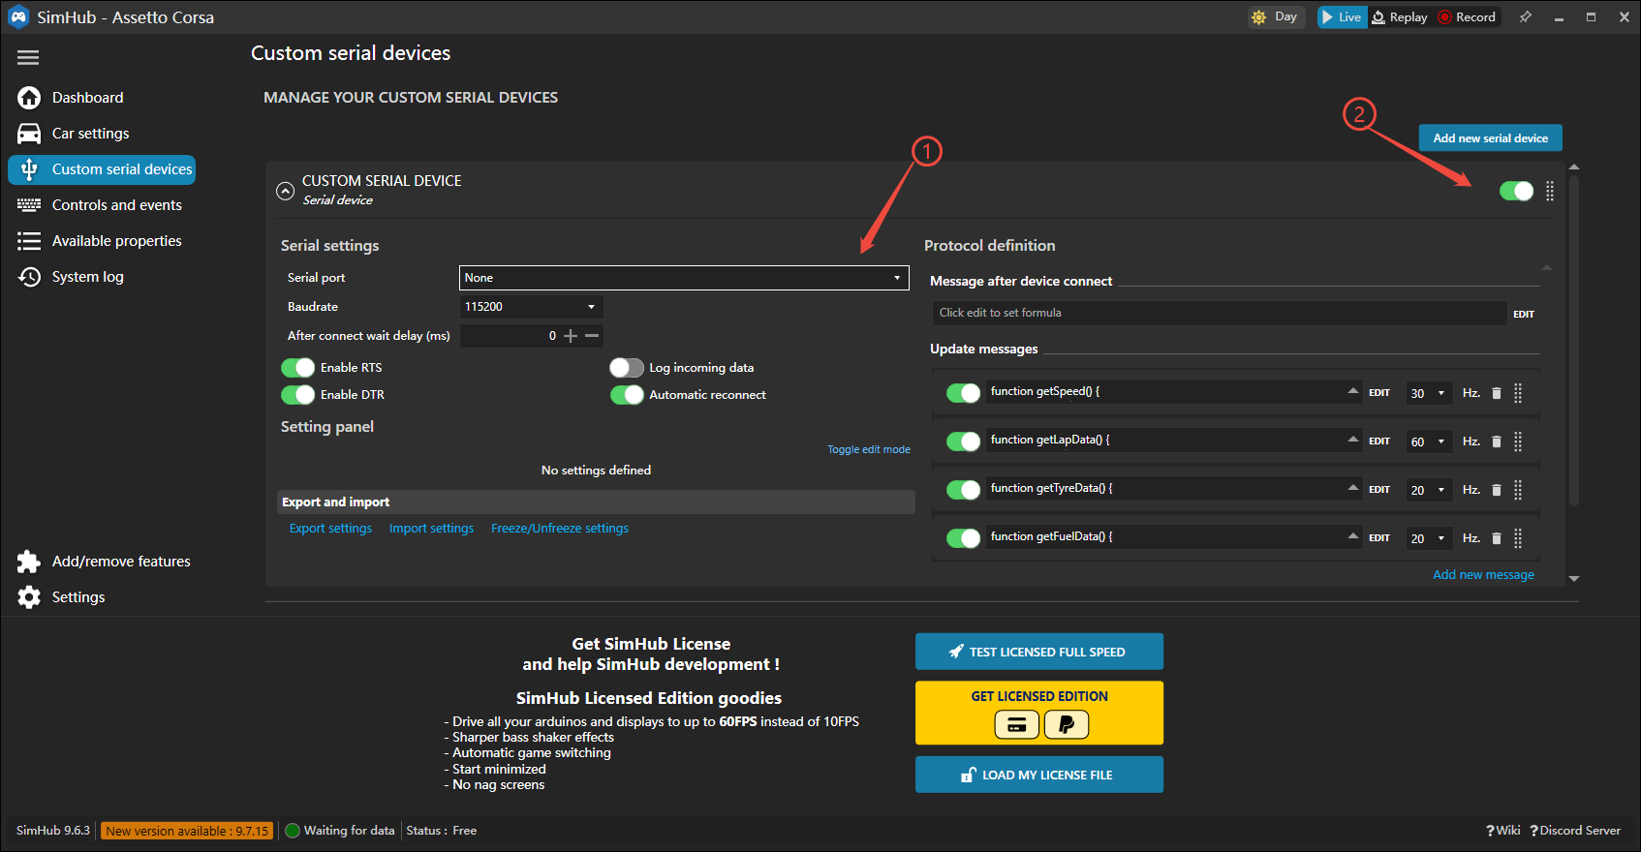
Task: Select Custom serial devices menu item
Action: [x=102, y=169]
